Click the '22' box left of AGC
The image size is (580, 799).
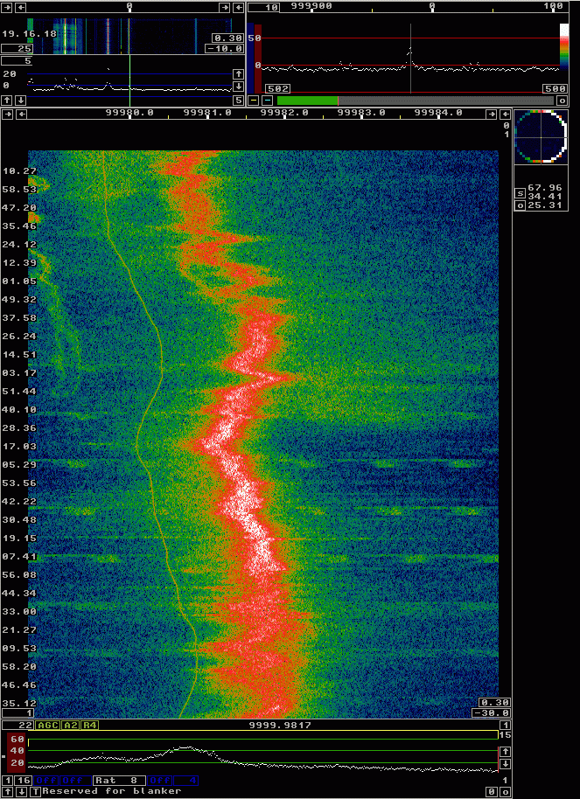18,725
